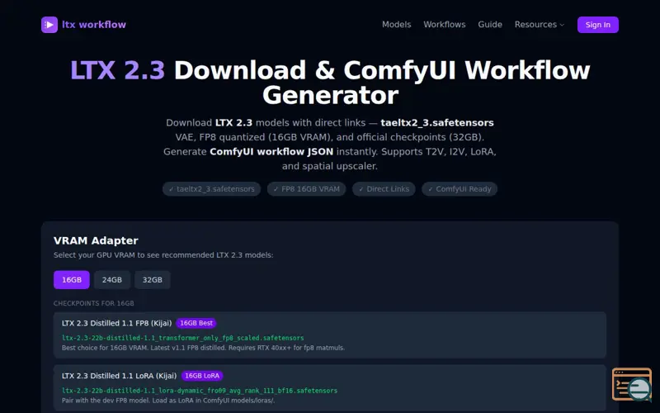Open the Models nav item
660x413 pixels.
point(396,25)
